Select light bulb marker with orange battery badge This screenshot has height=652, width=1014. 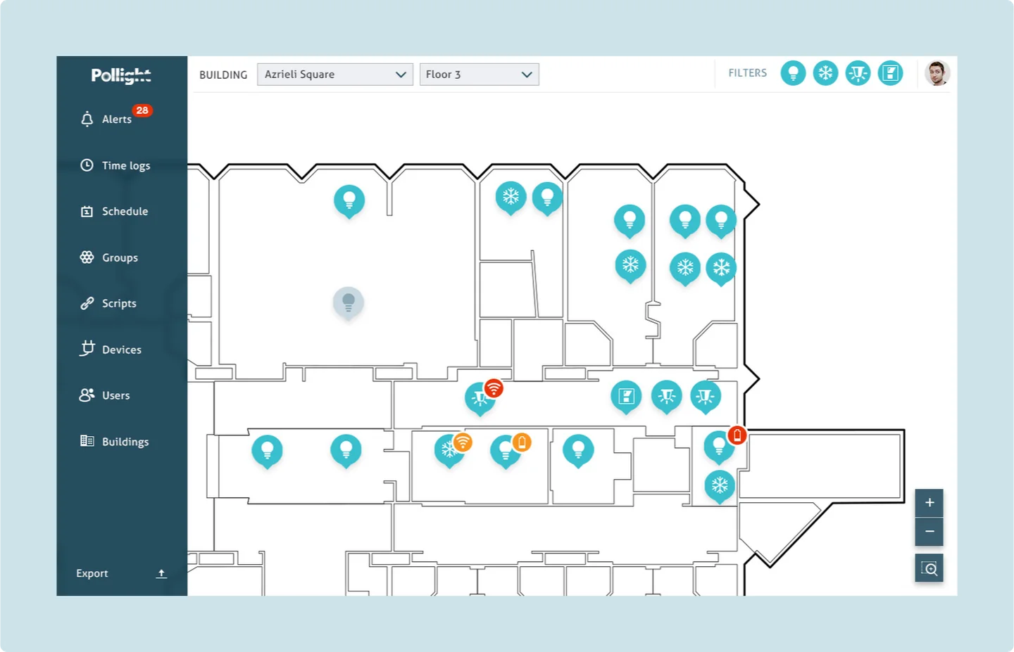pos(506,452)
